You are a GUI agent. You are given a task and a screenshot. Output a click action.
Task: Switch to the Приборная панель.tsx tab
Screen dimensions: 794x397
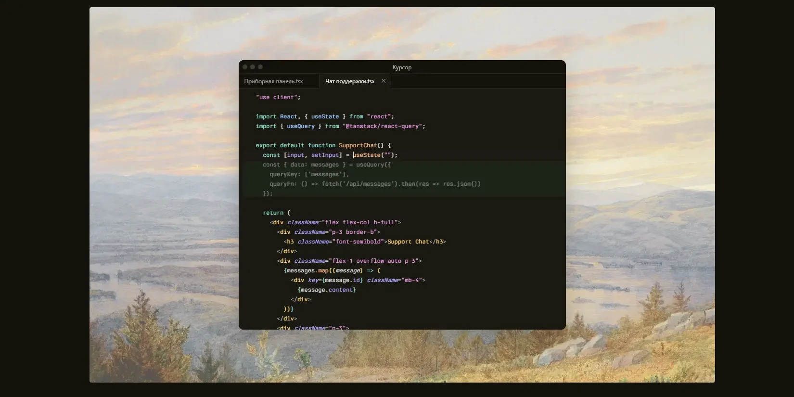click(x=273, y=81)
